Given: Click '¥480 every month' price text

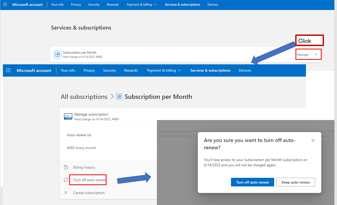Looking at the screenshot, I should (81, 148).
